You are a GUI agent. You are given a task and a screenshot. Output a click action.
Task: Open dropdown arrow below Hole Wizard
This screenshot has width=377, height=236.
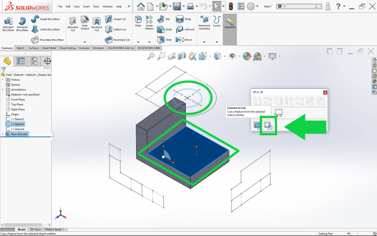(85, 42)
